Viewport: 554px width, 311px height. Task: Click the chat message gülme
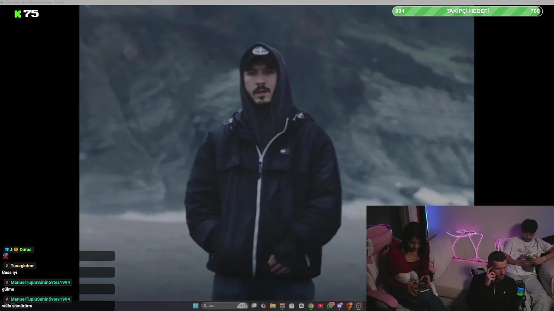(8, 289)
